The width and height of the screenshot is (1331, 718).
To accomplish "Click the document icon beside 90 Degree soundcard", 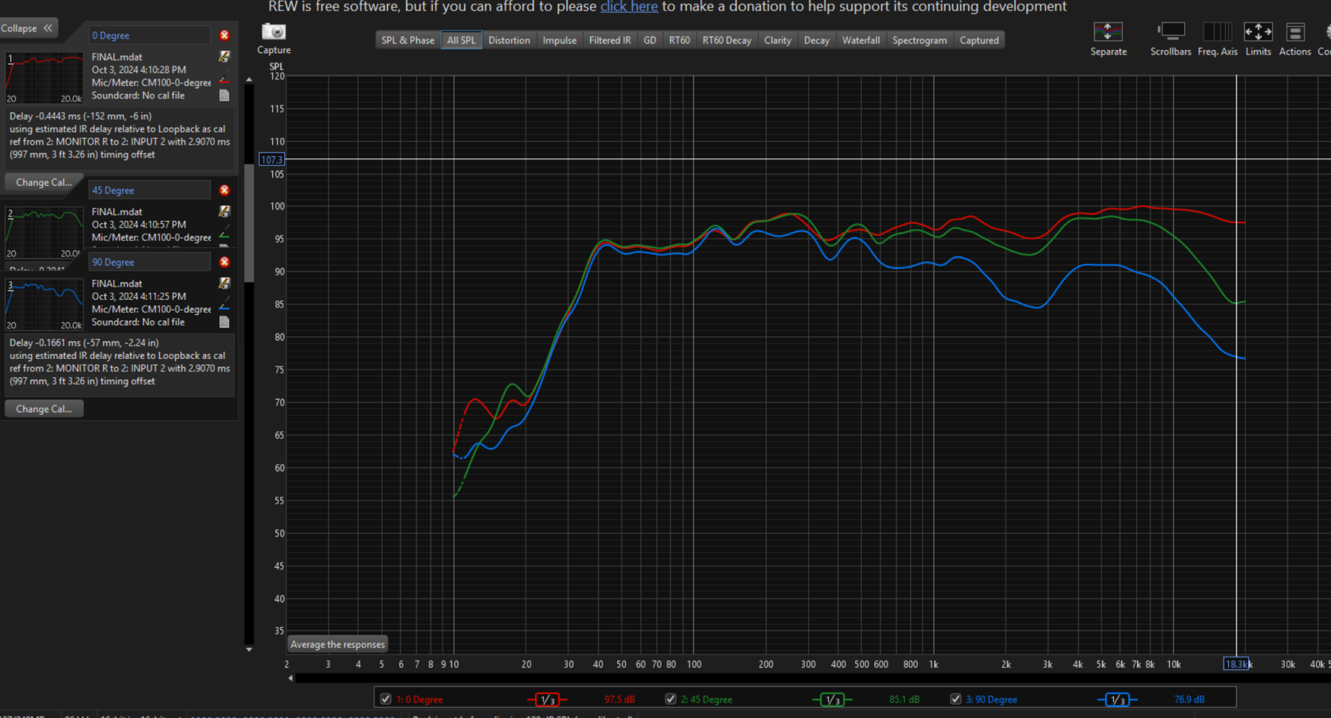I will (224, 322).
